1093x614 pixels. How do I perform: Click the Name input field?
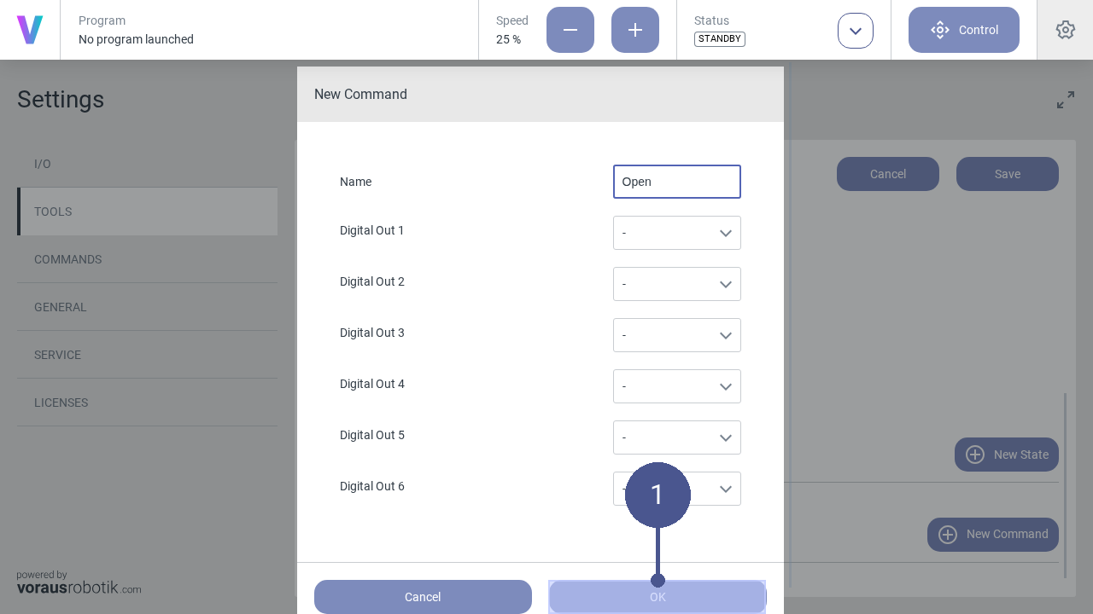(x=676, y=182)
